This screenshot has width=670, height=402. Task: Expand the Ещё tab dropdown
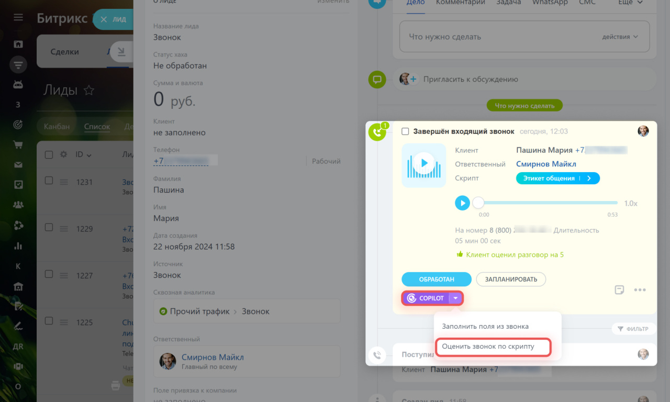[631, 3]
